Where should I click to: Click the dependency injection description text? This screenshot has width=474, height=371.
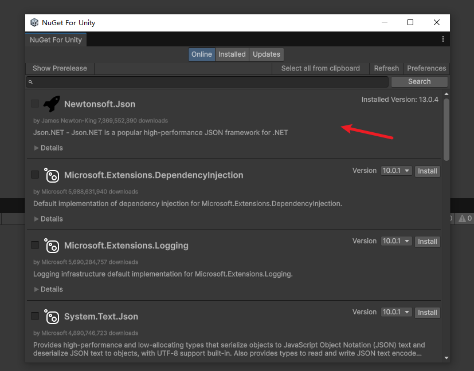[187, 204]
